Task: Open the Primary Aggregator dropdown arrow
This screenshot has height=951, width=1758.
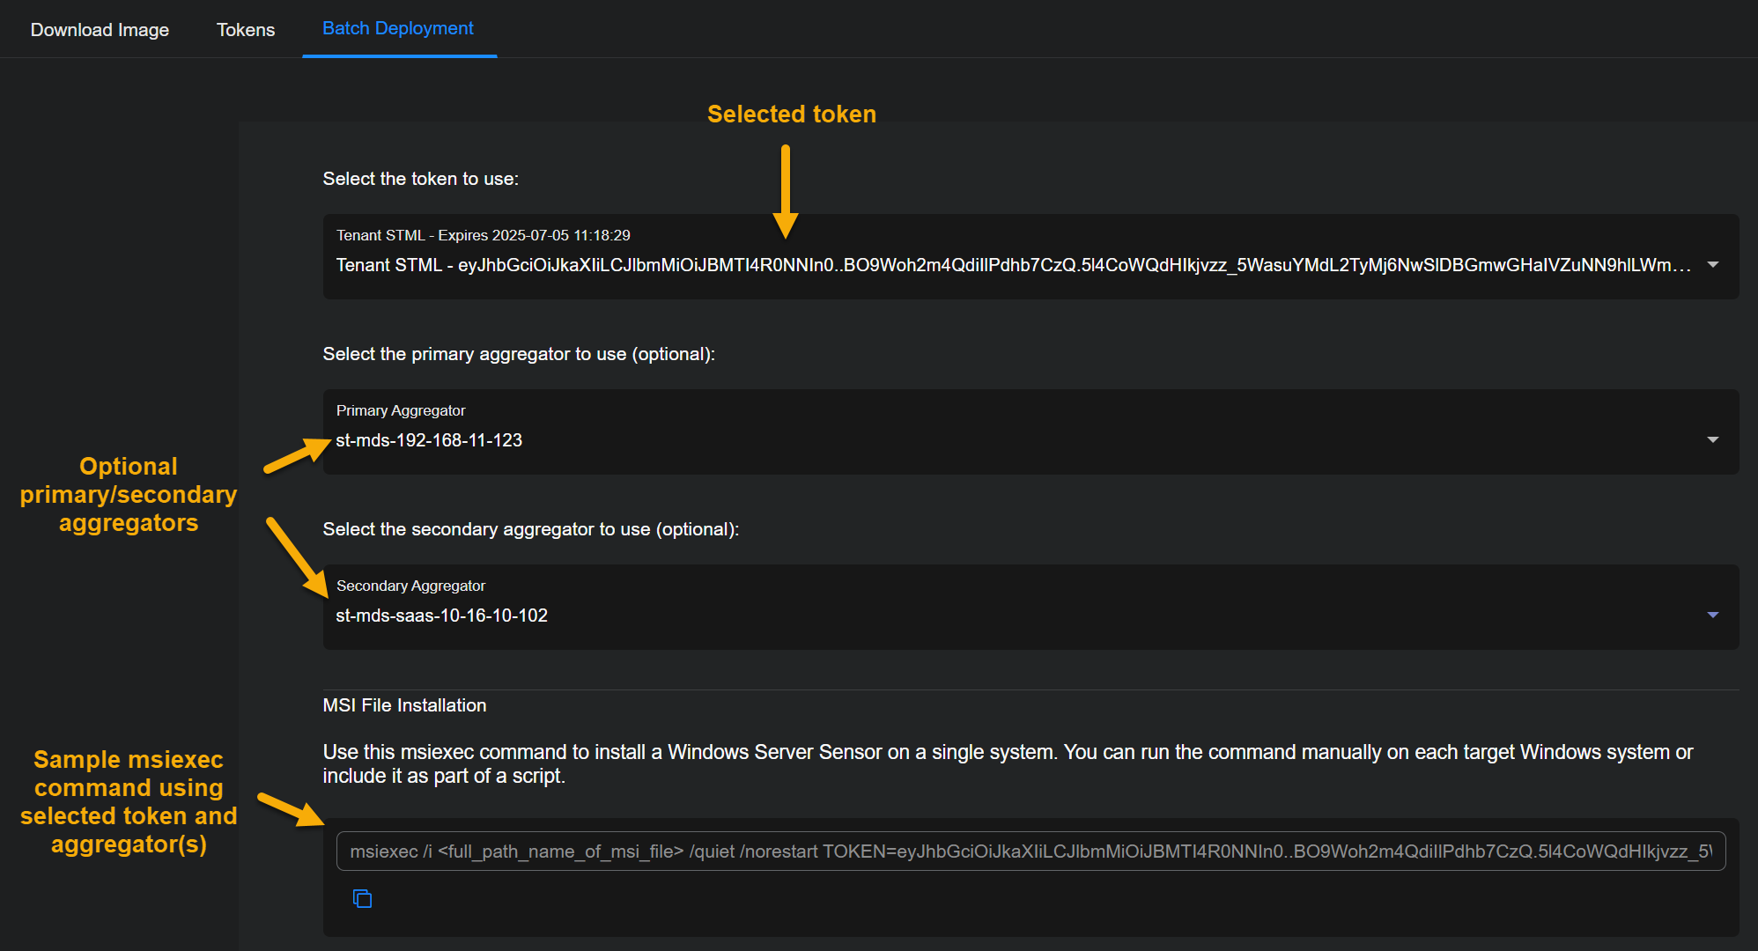Action: 1712,439
